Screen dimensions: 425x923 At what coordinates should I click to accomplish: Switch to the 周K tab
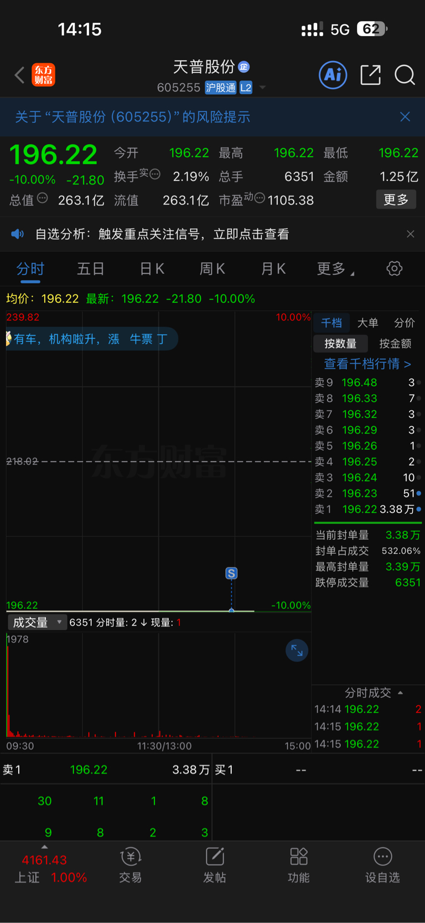point(212,269)
